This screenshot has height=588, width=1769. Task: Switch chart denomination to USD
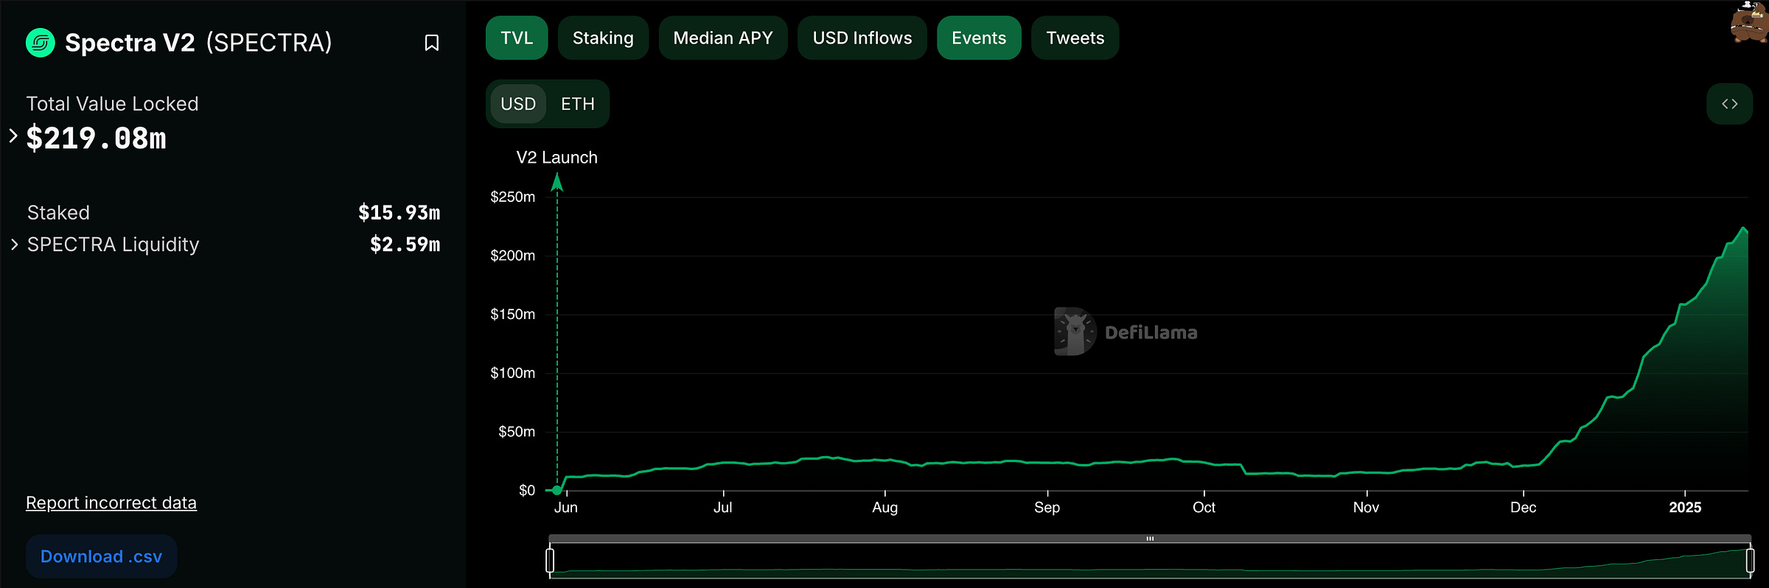point(518,104)
